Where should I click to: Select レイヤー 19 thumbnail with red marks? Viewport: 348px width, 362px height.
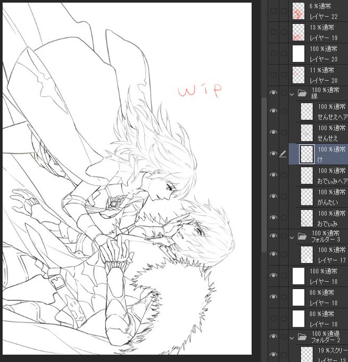[x=299, y=32]
